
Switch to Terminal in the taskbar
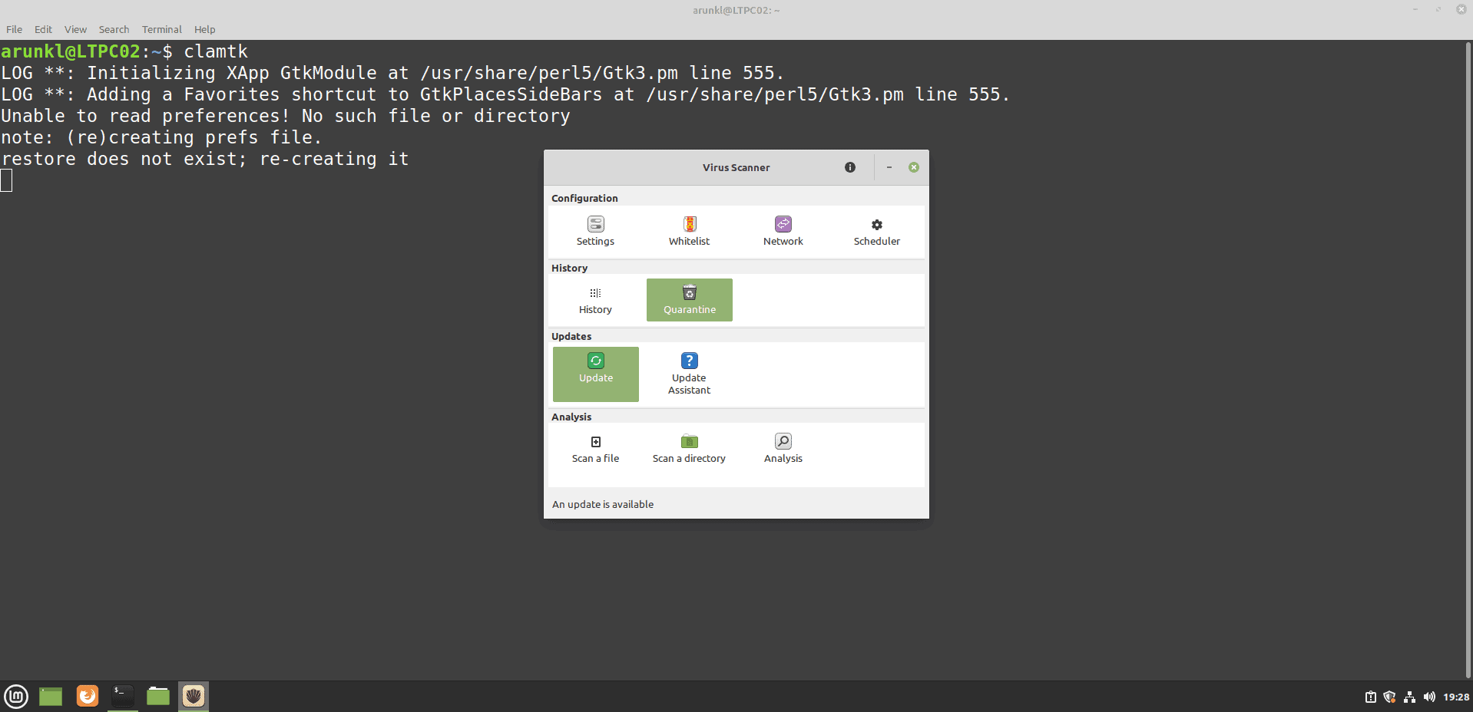pos(123,696)
